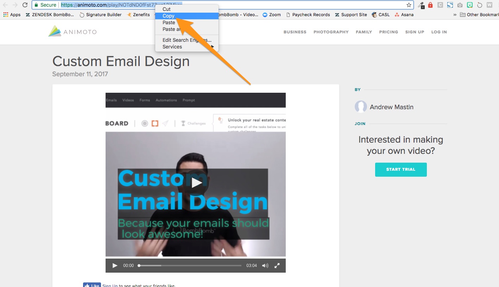Reload the page with the refresh icon

pyautogui.click(x=25, y=5)
